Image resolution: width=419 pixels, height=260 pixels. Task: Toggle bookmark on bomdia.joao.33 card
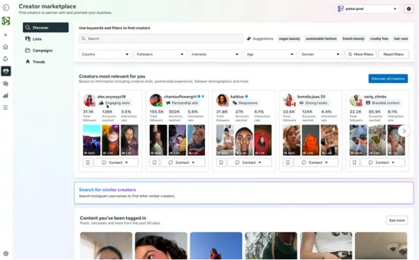coord(288,163)
